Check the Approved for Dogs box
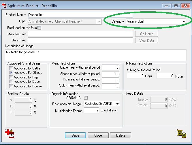192x145 pixels. click(x=11, y=82)
